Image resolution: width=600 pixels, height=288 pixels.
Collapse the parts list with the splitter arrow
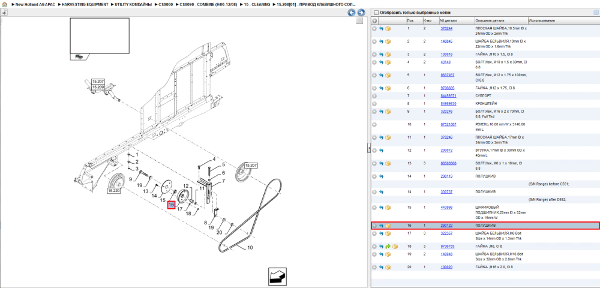click(369, 147)
